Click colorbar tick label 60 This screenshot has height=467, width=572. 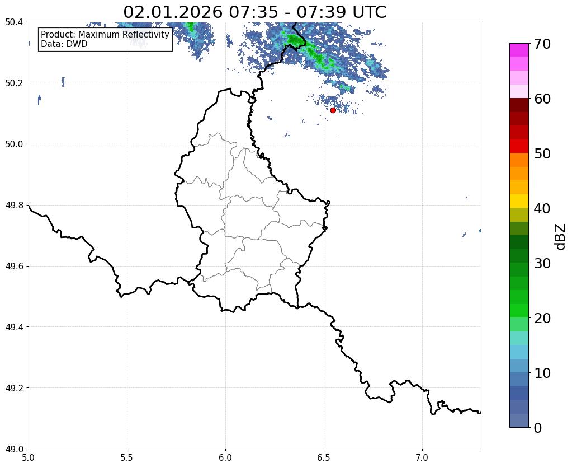[x=542, y=99]
